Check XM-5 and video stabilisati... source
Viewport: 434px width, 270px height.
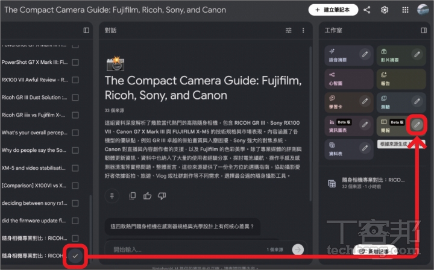point(75,168)
